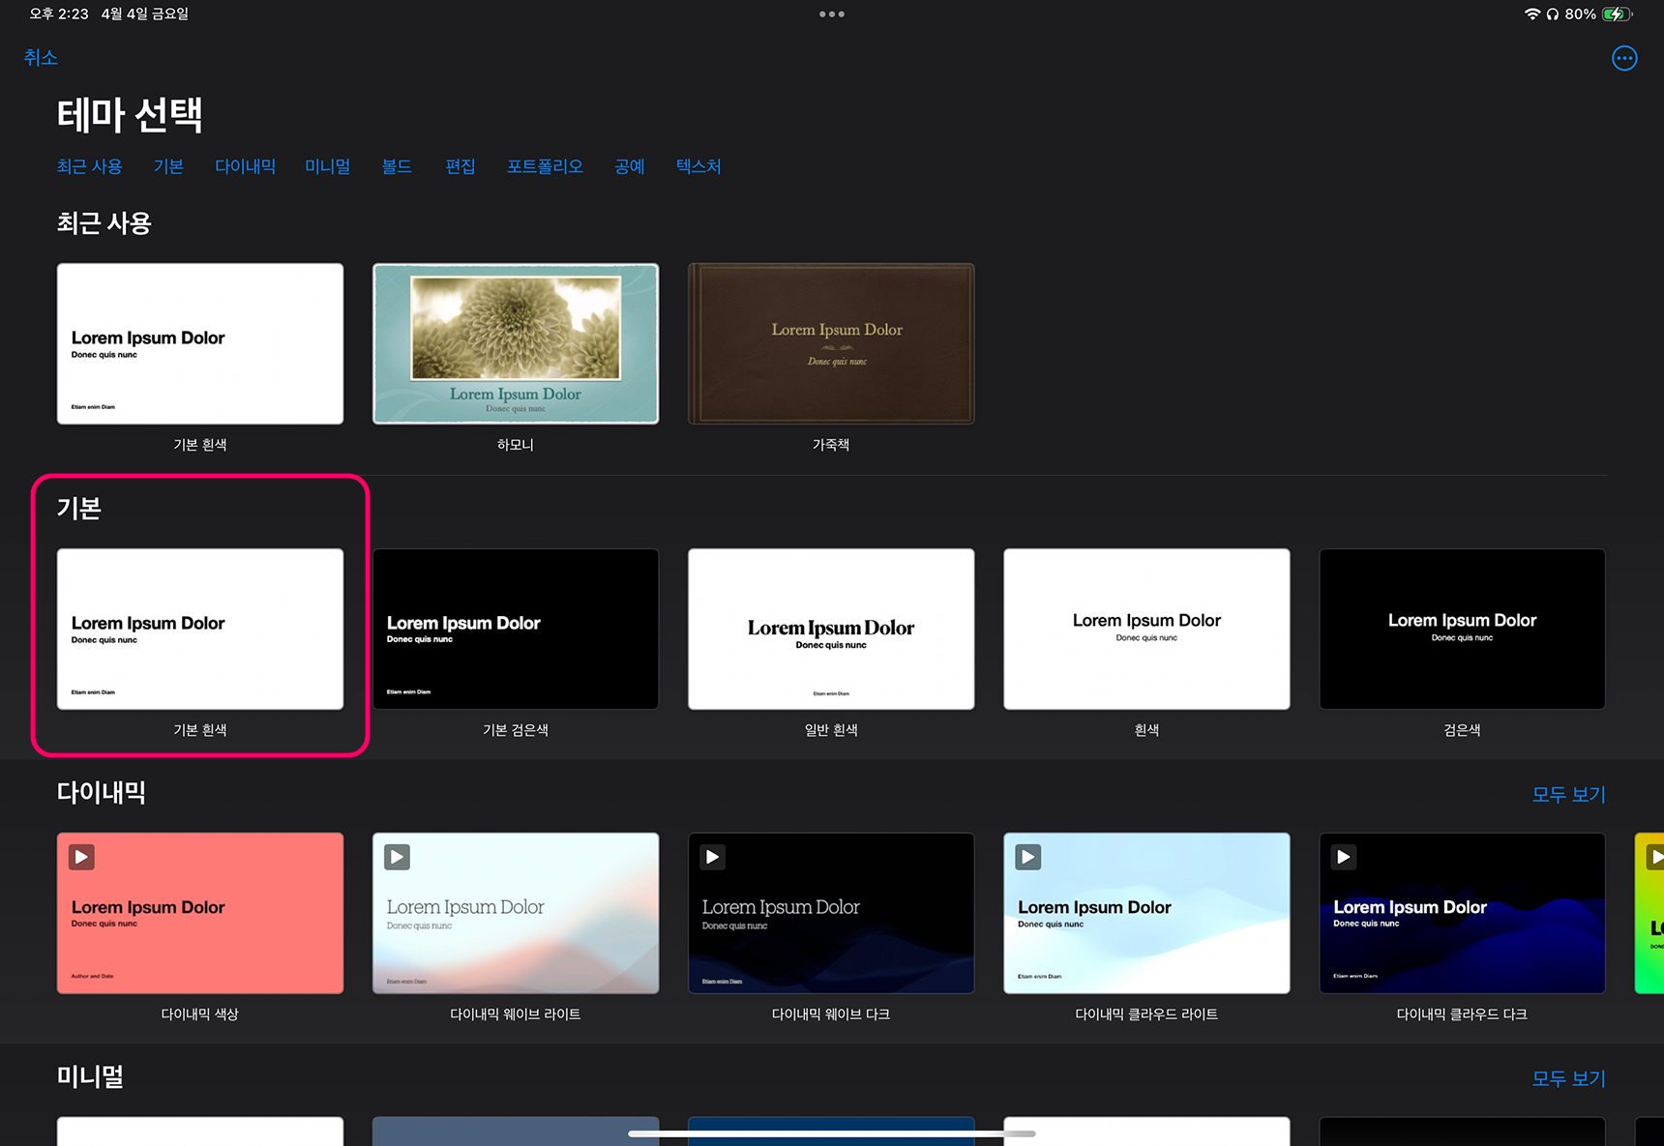Tap the 다이내믹 클라우드 라이트 name label
This screenshot has width=1664, height=1146.
pos(1146,1014)
